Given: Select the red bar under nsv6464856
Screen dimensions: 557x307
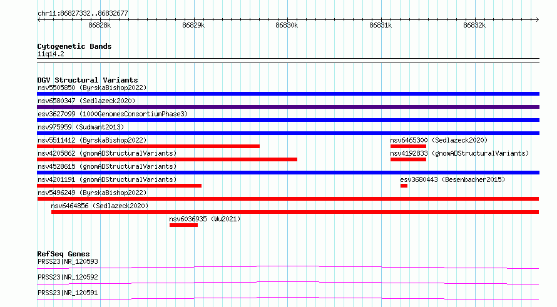Looking at the screenshot, I should tap(295, 212).
